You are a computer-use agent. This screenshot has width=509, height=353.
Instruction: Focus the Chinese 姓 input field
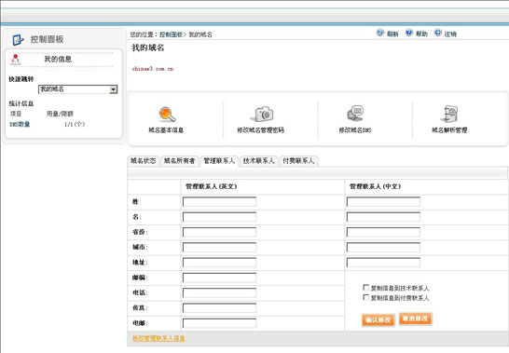[383, 201]
